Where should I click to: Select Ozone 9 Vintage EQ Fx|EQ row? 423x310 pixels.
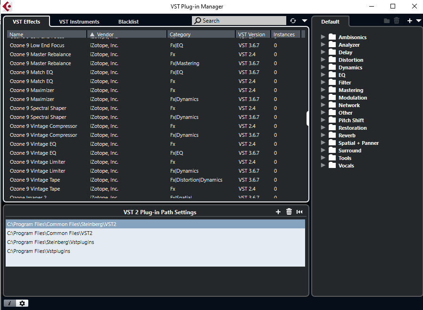coord(156,153)
